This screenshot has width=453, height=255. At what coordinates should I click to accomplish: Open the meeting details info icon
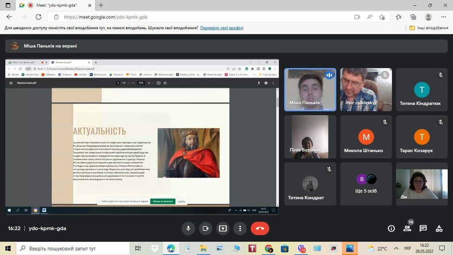(x=391, y=228)
